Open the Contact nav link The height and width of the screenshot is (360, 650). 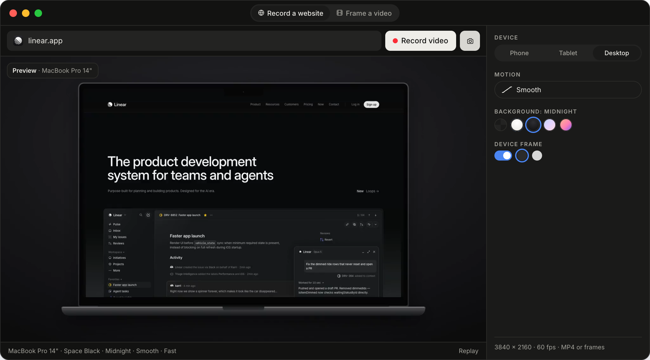coord(334,104)
